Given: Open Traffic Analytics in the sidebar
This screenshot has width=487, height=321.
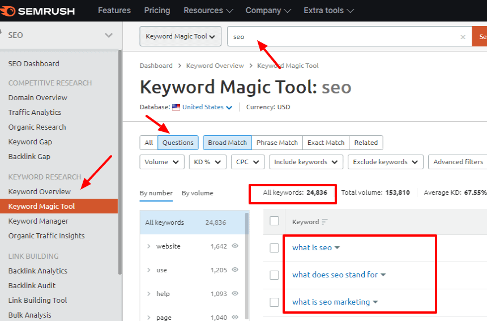Looking at the screenshot, I should click(x=35, y=113).
